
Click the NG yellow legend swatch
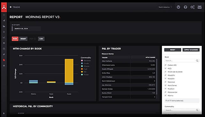pos(82,72)
